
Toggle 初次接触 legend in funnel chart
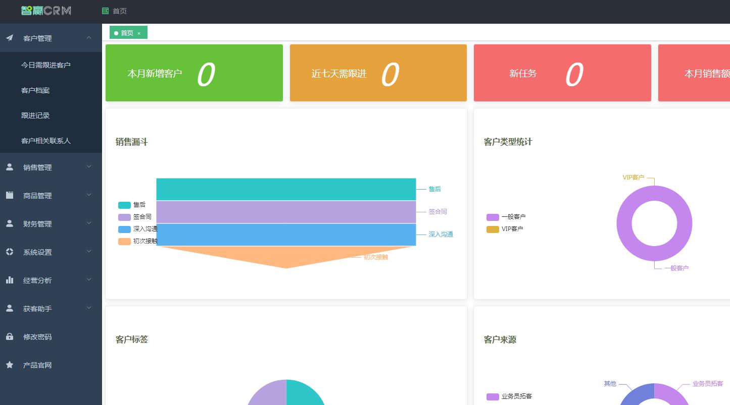click(138, 241)
